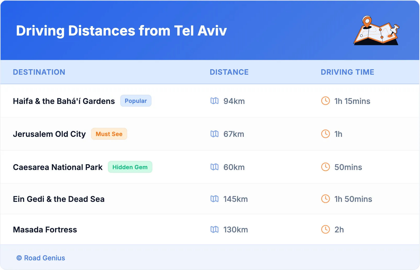Click the 67km distance value
The height and width of the screenshot is (270, 420).
click(234, 134)
